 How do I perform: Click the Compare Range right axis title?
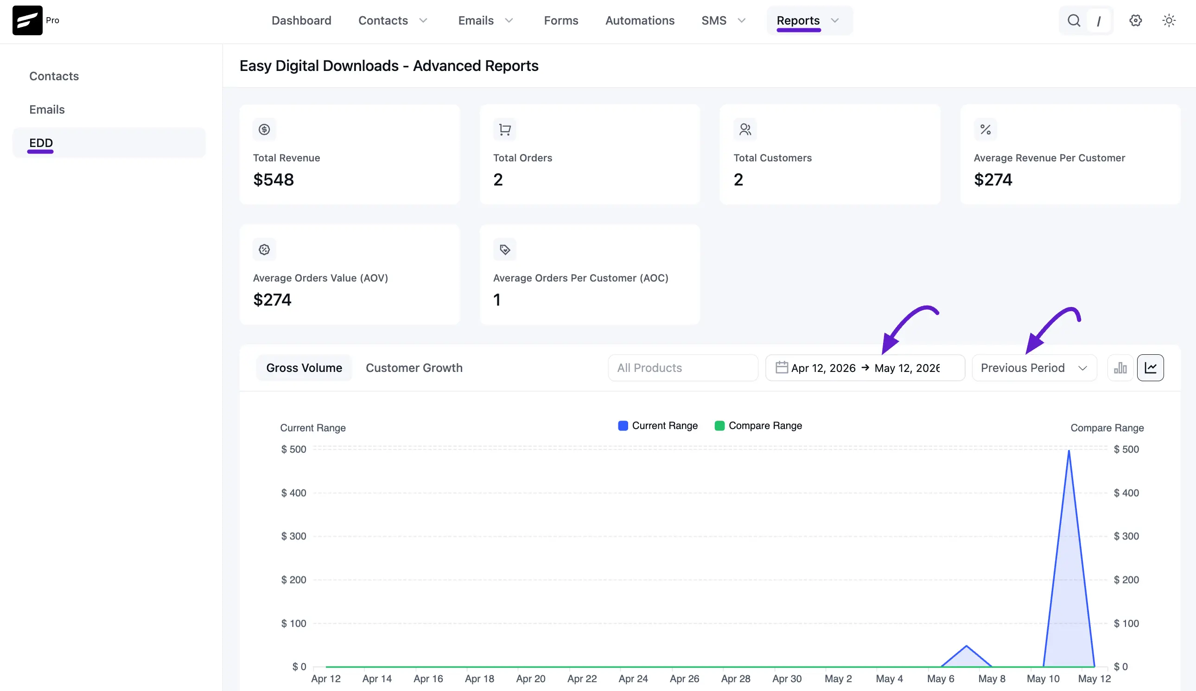pyautogui.click(x=1107, y=428)
